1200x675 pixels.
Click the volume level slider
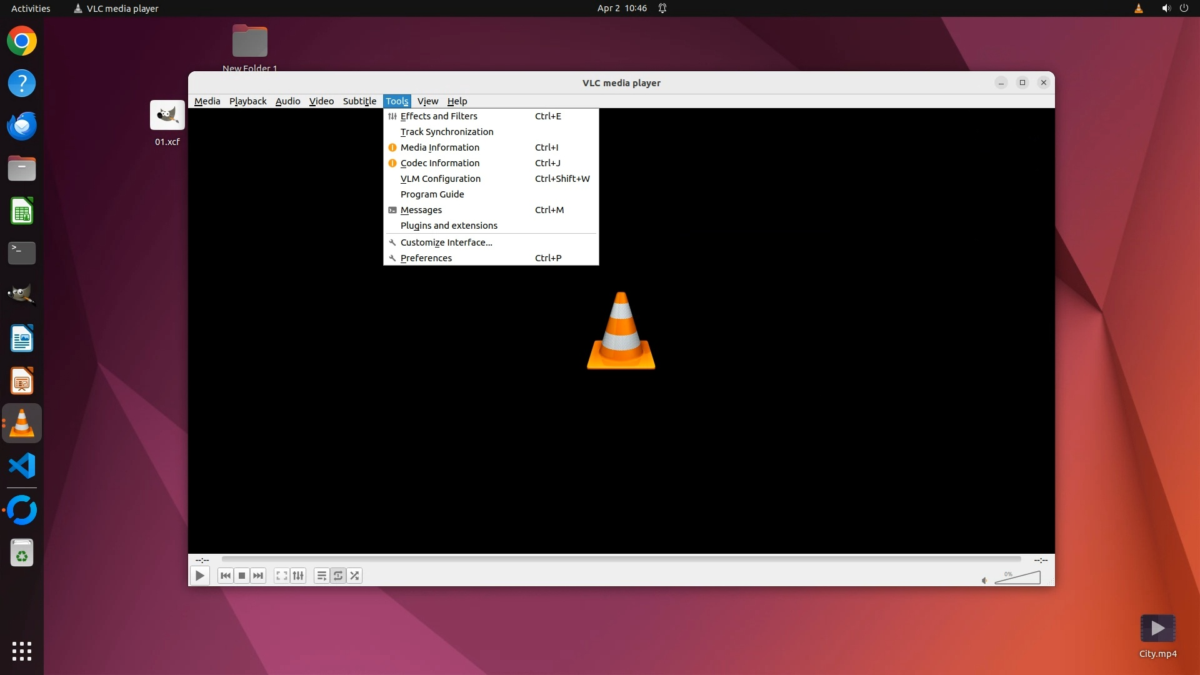coord(1019,578)
